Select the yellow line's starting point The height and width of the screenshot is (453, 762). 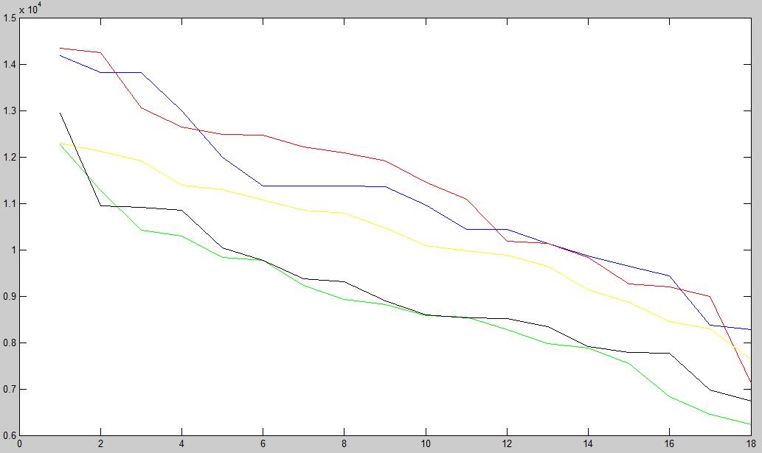60,143
